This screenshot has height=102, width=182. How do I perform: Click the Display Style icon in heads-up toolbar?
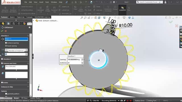tap(105, 18)
